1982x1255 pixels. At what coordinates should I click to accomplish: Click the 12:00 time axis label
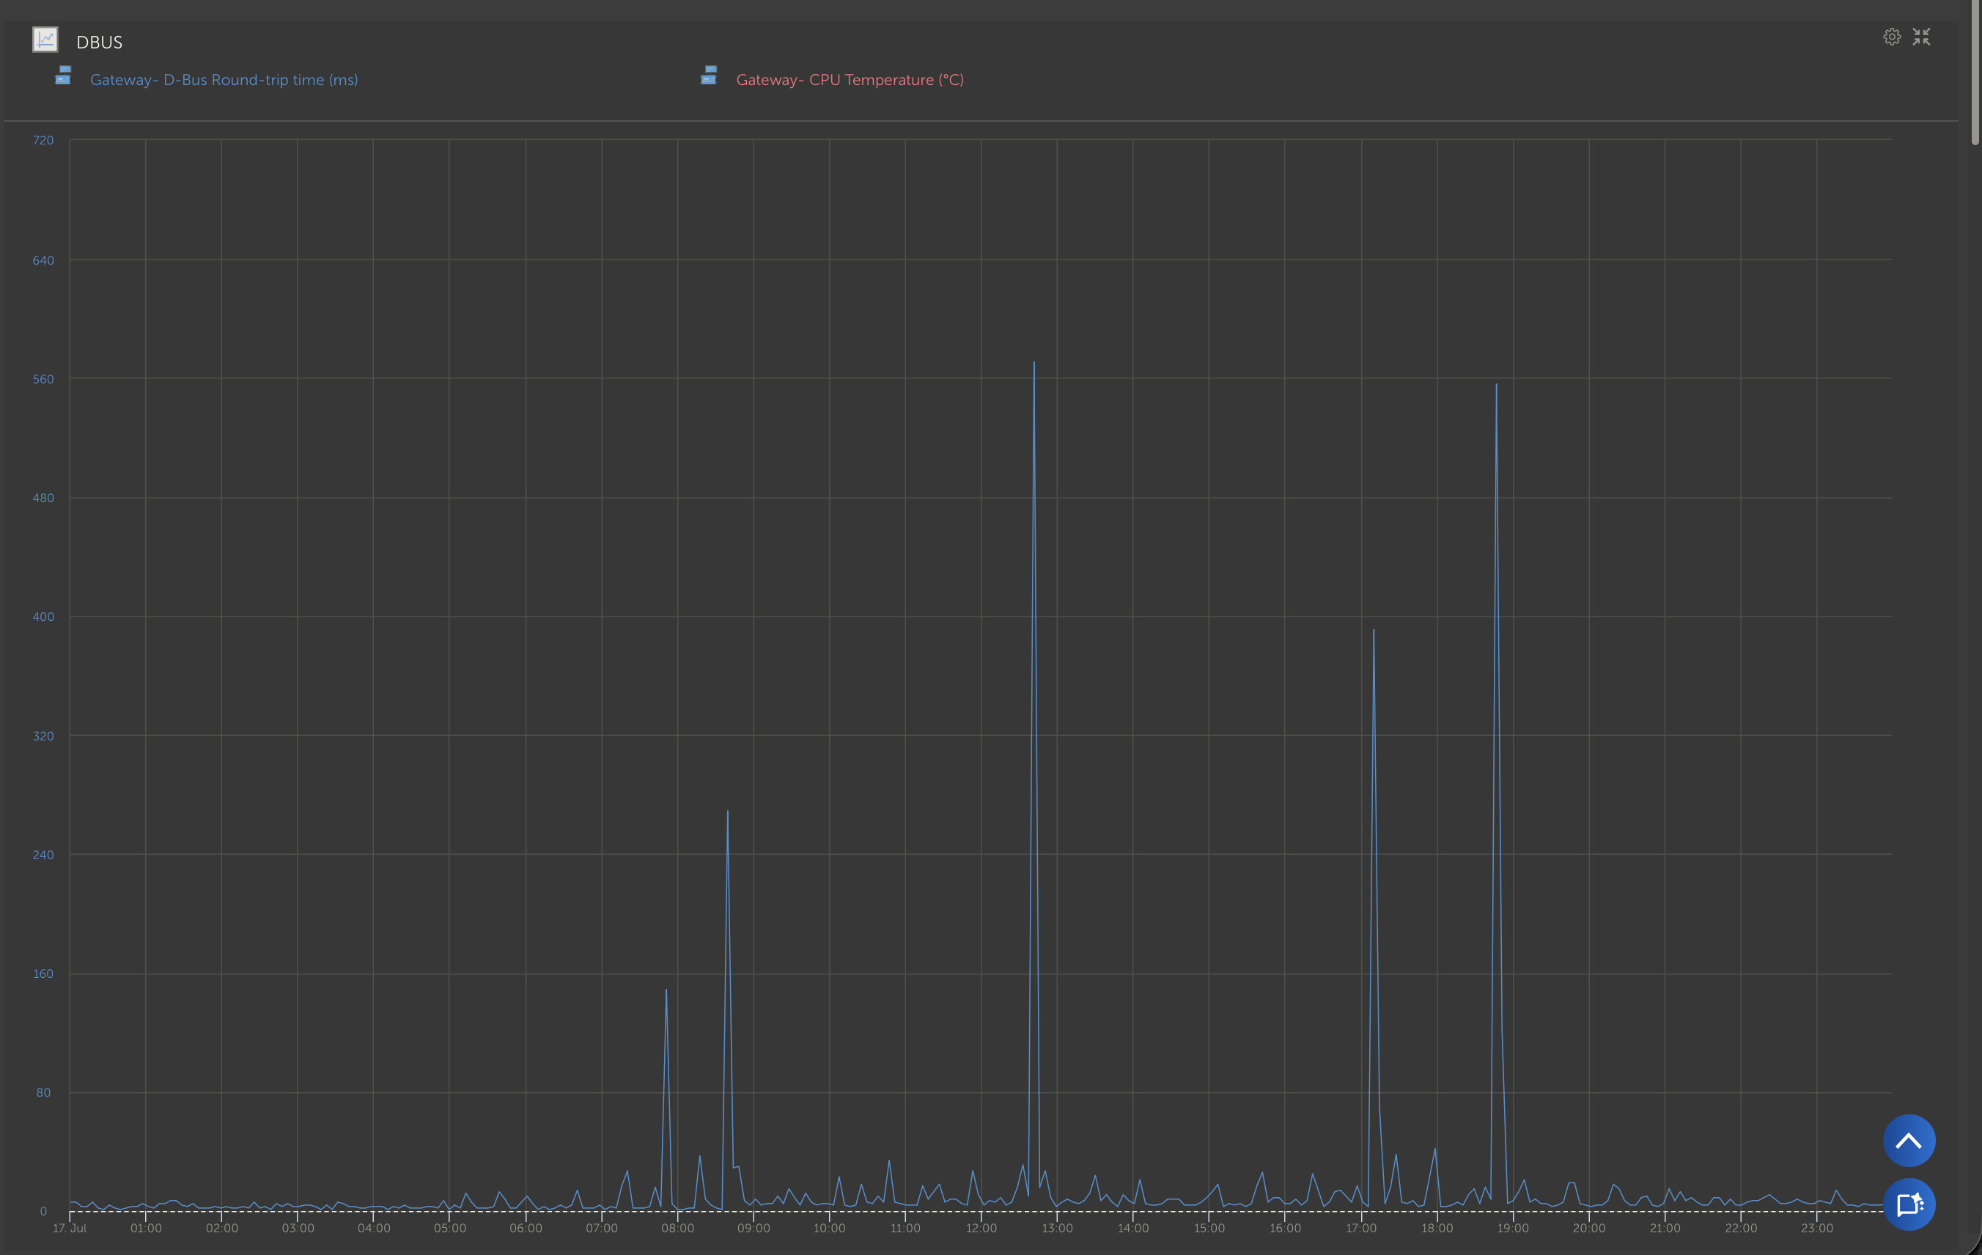click(981, 1228)
